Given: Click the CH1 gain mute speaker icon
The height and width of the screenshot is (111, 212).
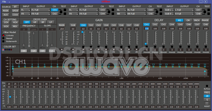Looking at the screenshot, I should click(x=83, y=49).
